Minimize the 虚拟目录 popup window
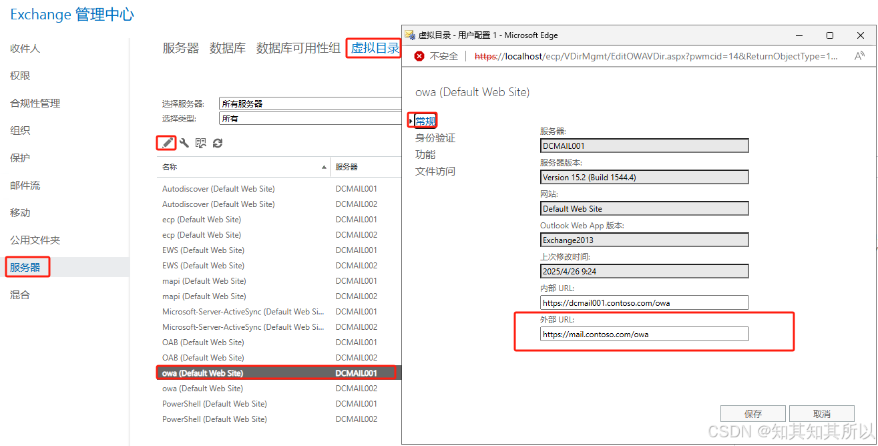 800,35
